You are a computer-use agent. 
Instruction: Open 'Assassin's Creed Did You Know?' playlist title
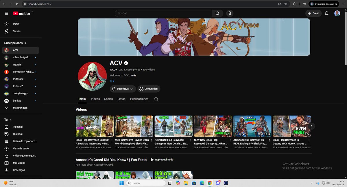tap(111, 160)
